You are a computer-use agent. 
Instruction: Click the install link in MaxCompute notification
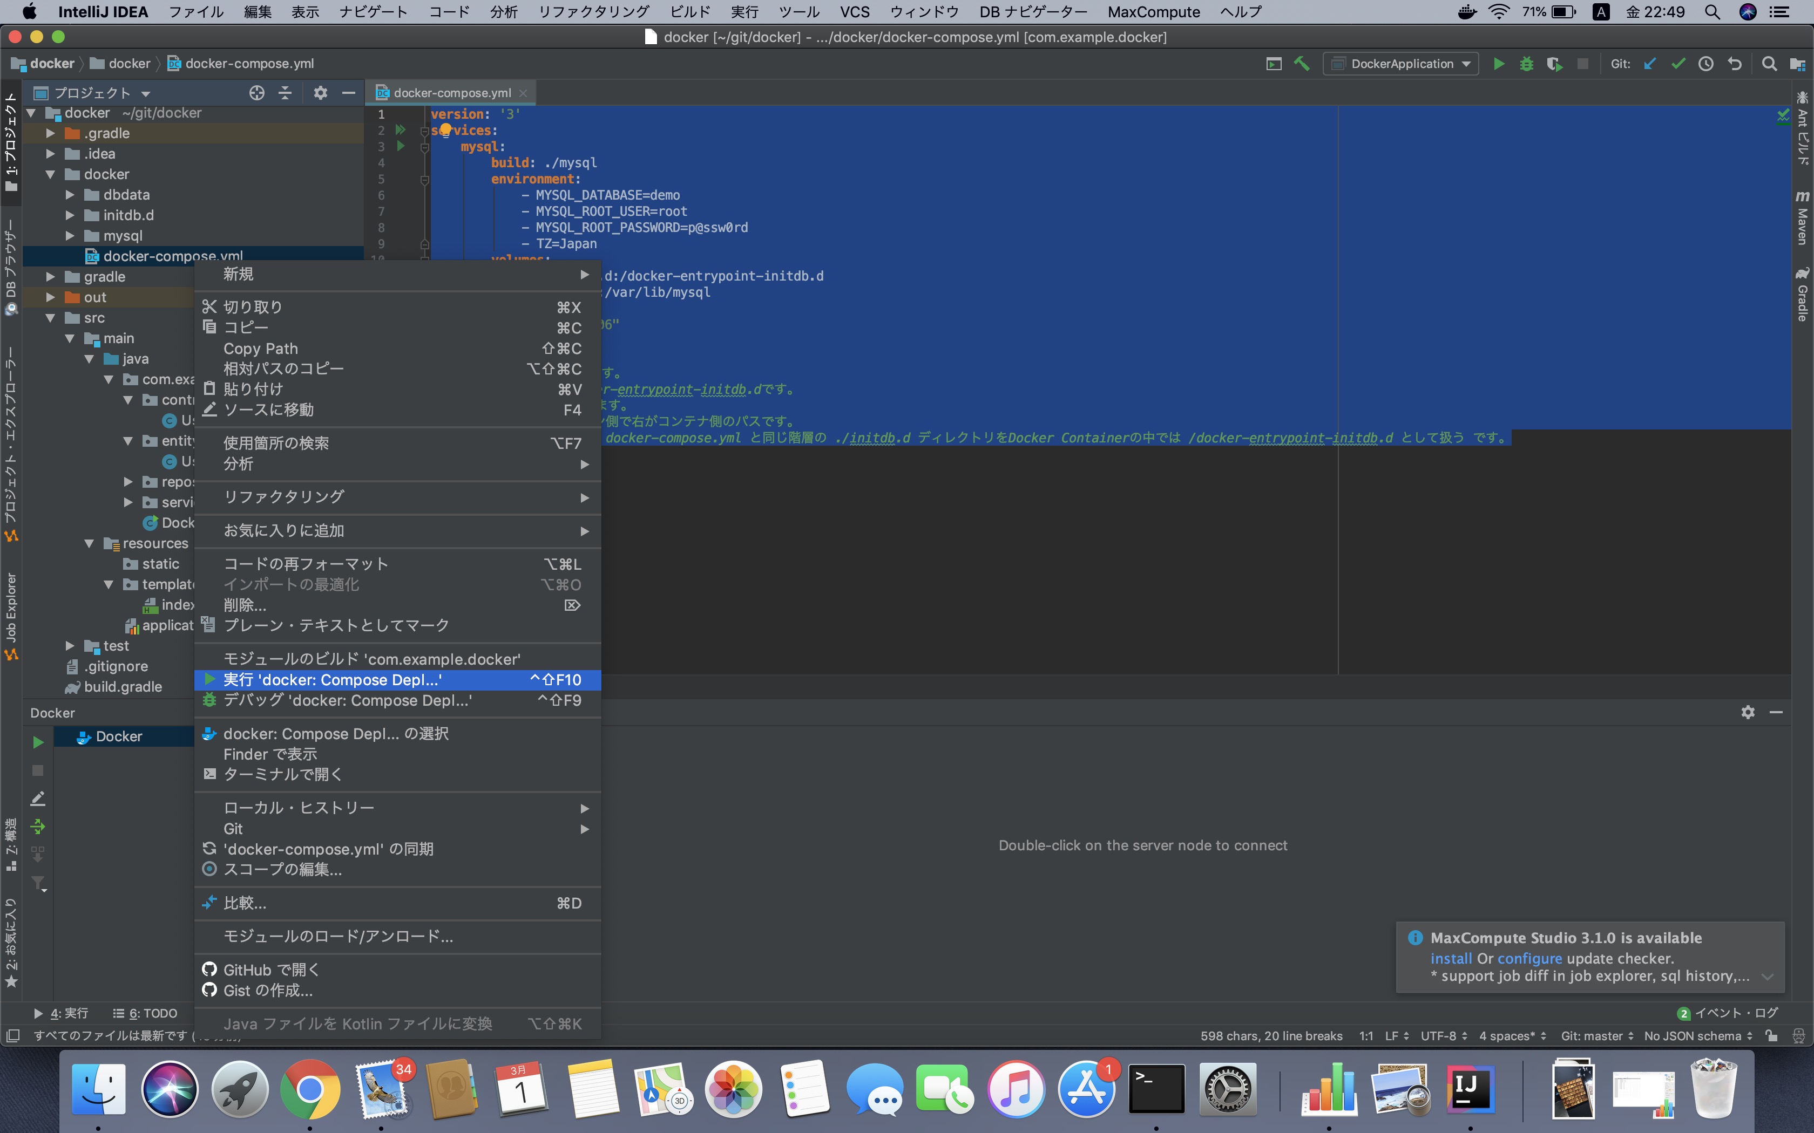(x=1451, y=958)
